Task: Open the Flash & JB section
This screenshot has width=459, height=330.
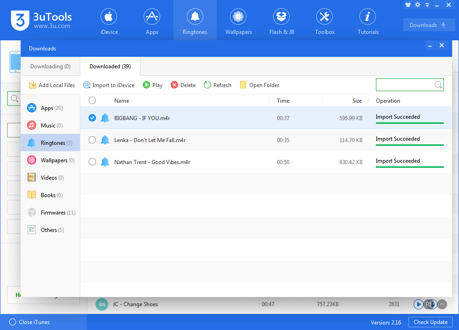Action: [282, 22]
